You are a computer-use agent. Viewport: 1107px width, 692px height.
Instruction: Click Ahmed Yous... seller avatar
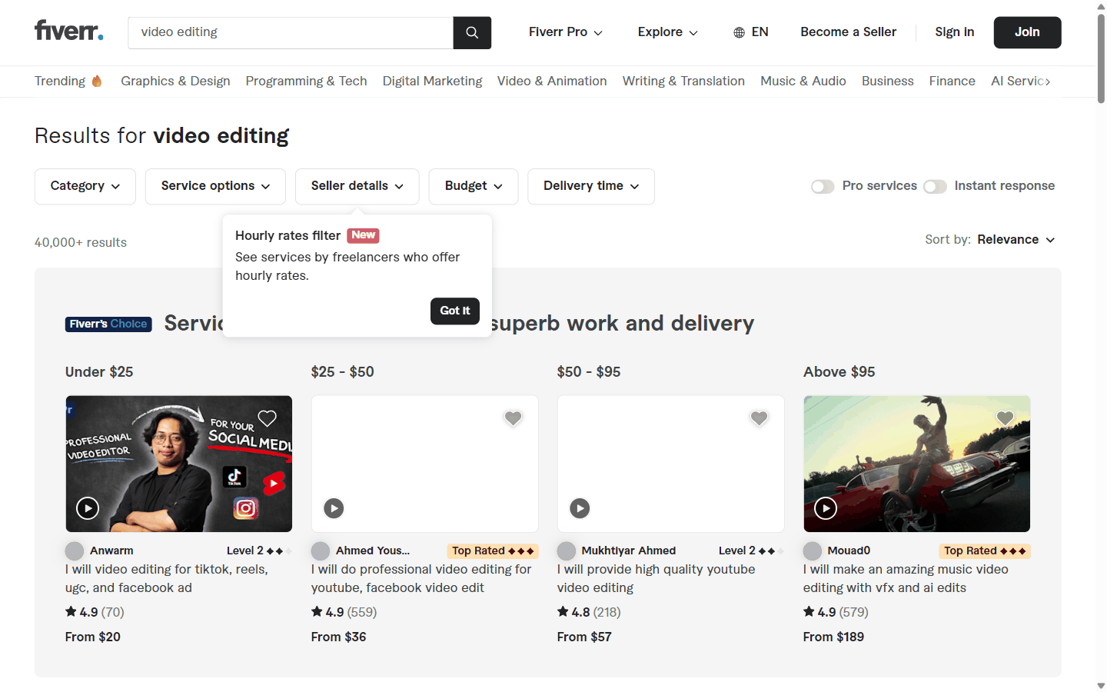tap(321, 551)
